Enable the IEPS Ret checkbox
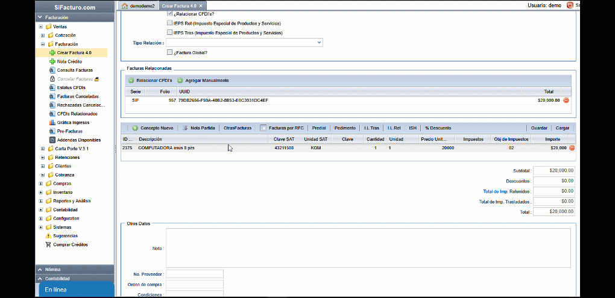The image size is (615, 298). (x=170, y=23)
